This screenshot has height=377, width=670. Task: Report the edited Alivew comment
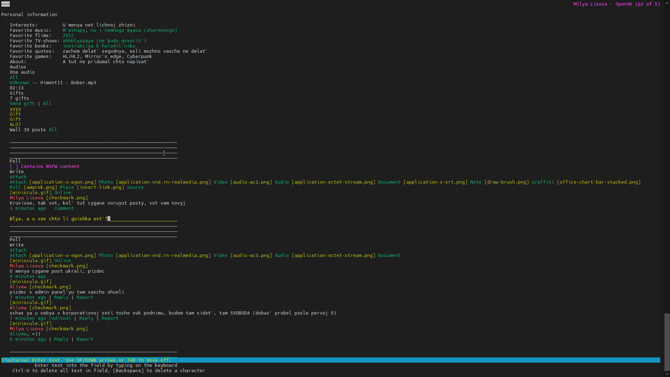[x=110, y=318]
